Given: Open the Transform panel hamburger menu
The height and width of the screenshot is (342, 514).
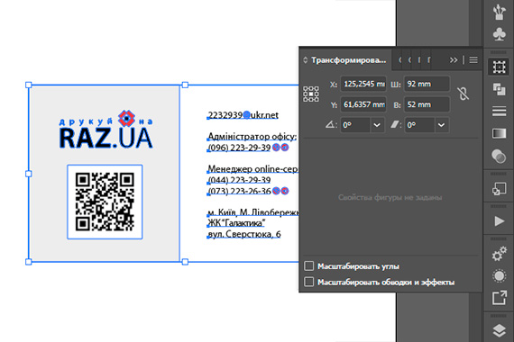Looking at the screenshot, I should [x=473, y=60].
